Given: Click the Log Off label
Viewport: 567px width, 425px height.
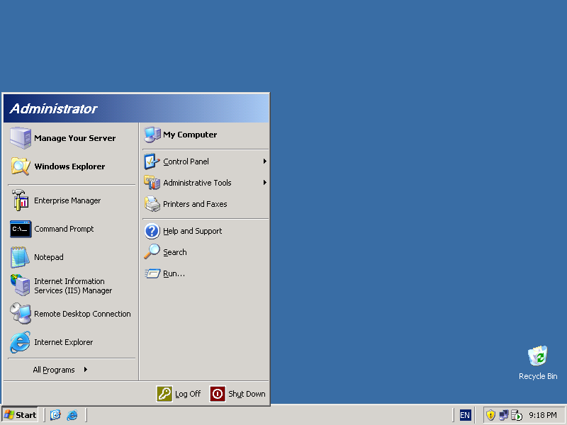Looking at the screenshot, I should [188, 394].
